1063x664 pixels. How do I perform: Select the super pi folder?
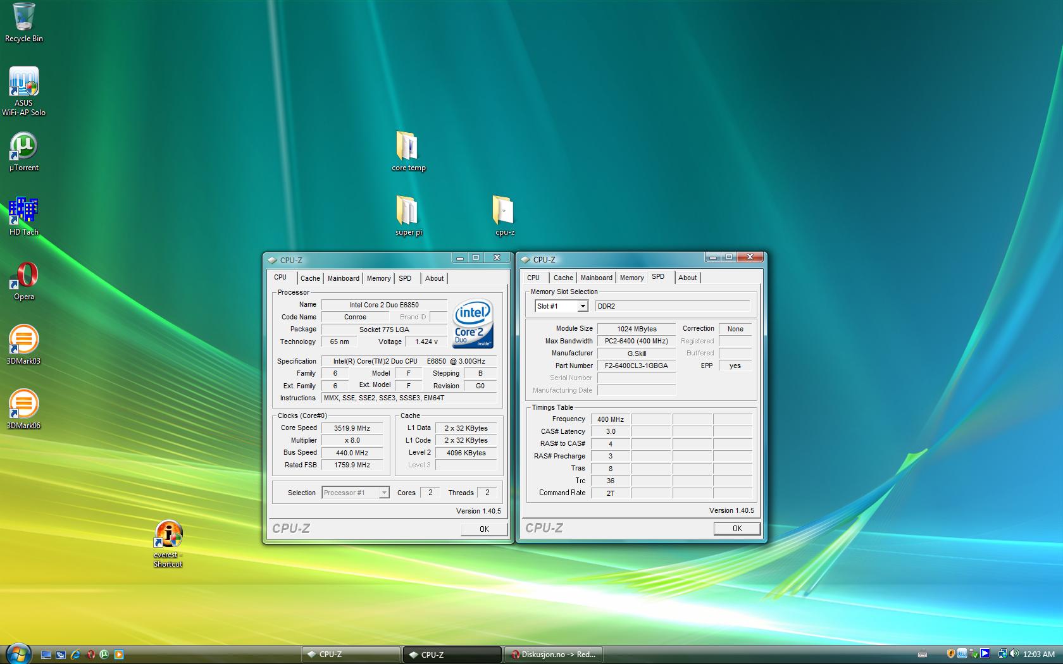coord(408,216)
